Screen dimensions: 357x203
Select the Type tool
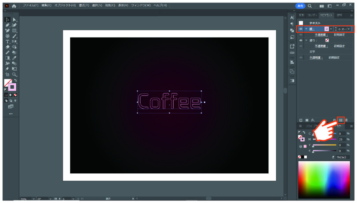7,41
